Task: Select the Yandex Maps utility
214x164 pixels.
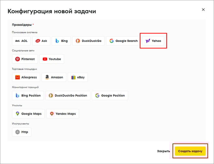Action: [63, 114]
